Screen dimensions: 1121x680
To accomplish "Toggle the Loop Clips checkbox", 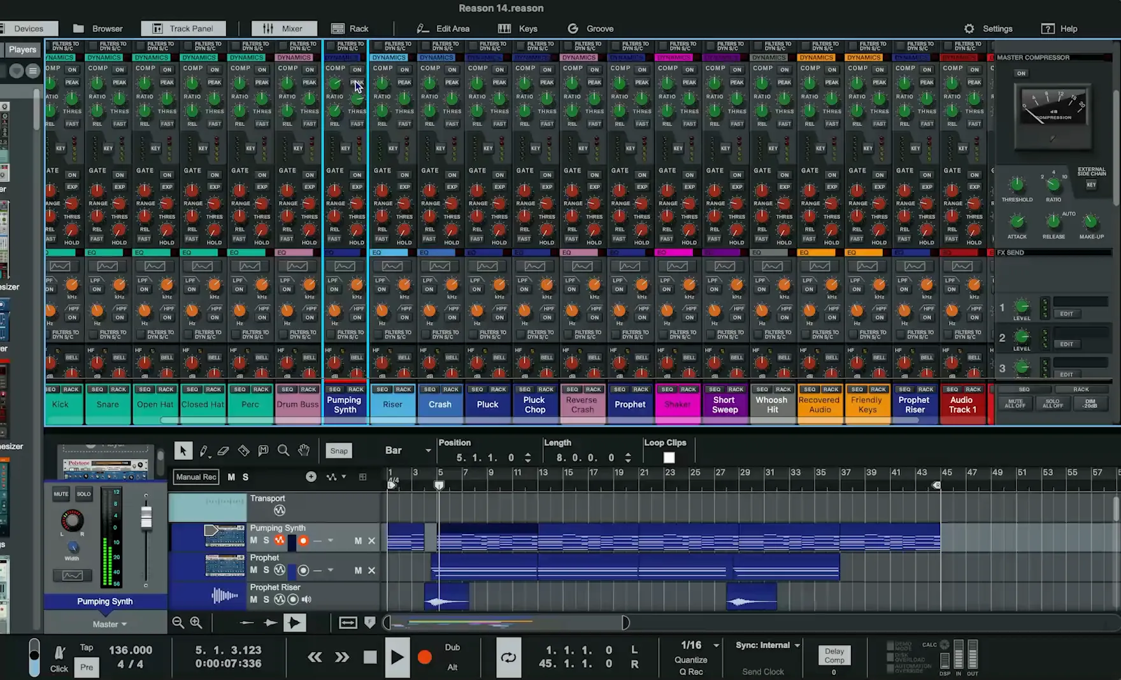I will [x=669, y=458].
